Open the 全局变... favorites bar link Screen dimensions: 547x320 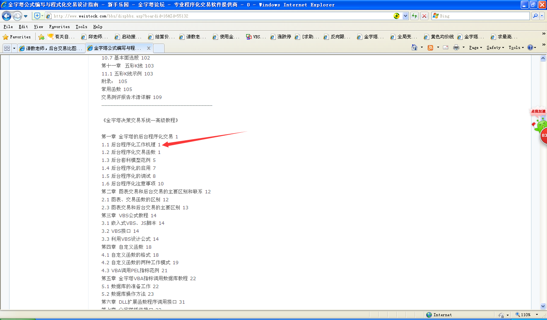tap(404, 37)
